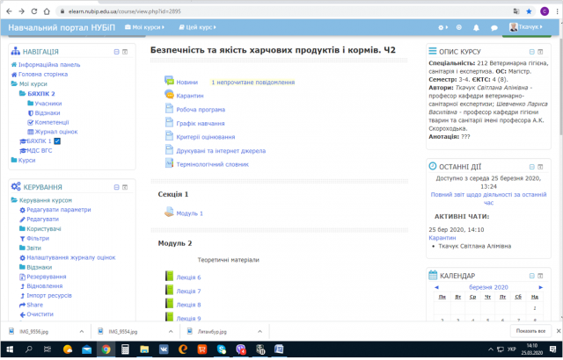Open the messages speech bubble icon
Viewport: 563px width, 360px height.
click(494, 28)
